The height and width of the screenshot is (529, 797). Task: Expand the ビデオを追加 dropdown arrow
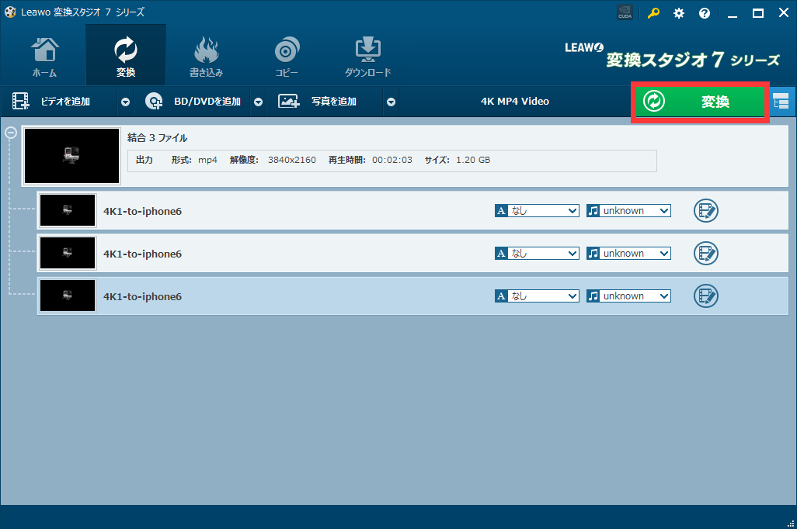click(x=125, y=102)
